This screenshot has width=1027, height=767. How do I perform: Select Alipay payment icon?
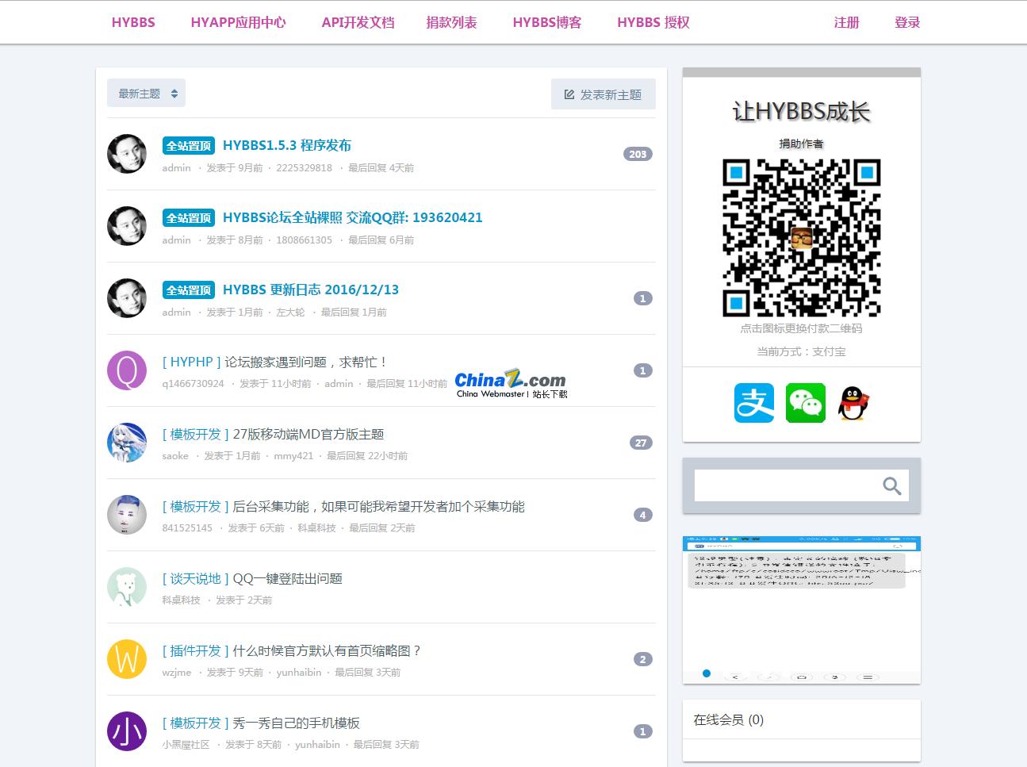point(753,403)
